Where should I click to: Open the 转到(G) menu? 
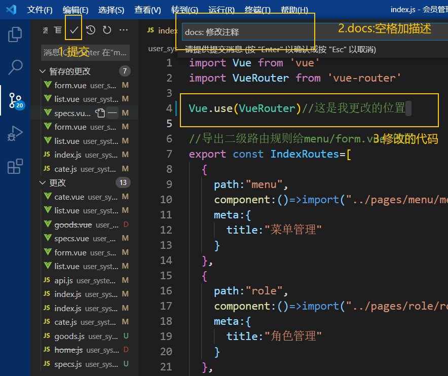(184, 10)
